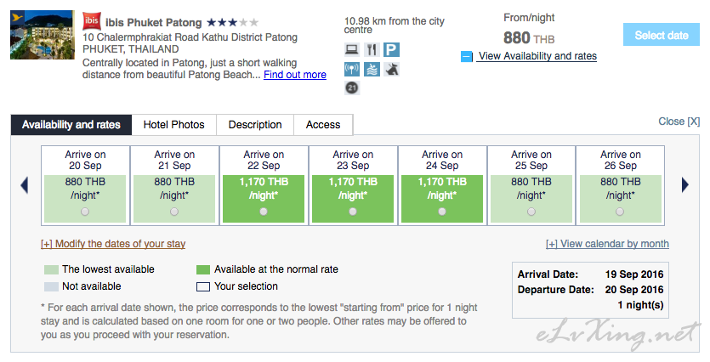This screenshot has height=362, width=710.
Task: Choose the 23 Sep 1,170 THB radio option
Action: (353, 212)
